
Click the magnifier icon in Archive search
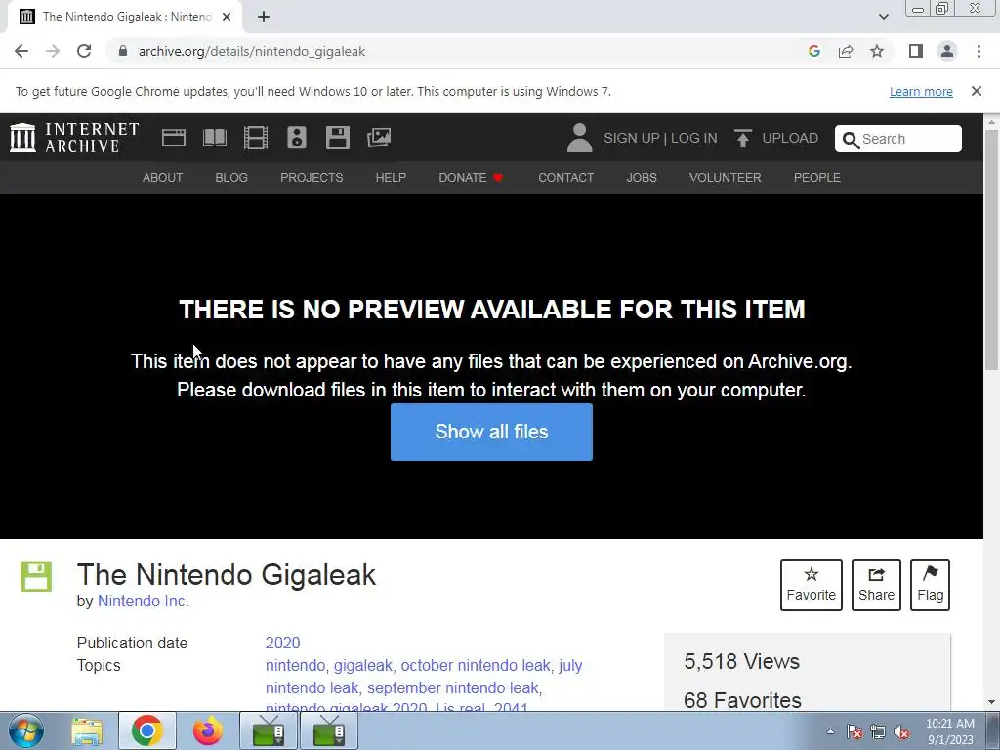[851, 140]
